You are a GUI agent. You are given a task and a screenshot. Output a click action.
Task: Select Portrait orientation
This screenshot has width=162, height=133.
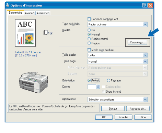click(x=89, y=80)
